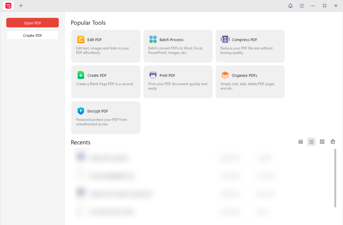Image resolution: width=343 pixels, height=225 pixels.
Task: Start the Create PDF tool
Action: [x=106, y=82]
